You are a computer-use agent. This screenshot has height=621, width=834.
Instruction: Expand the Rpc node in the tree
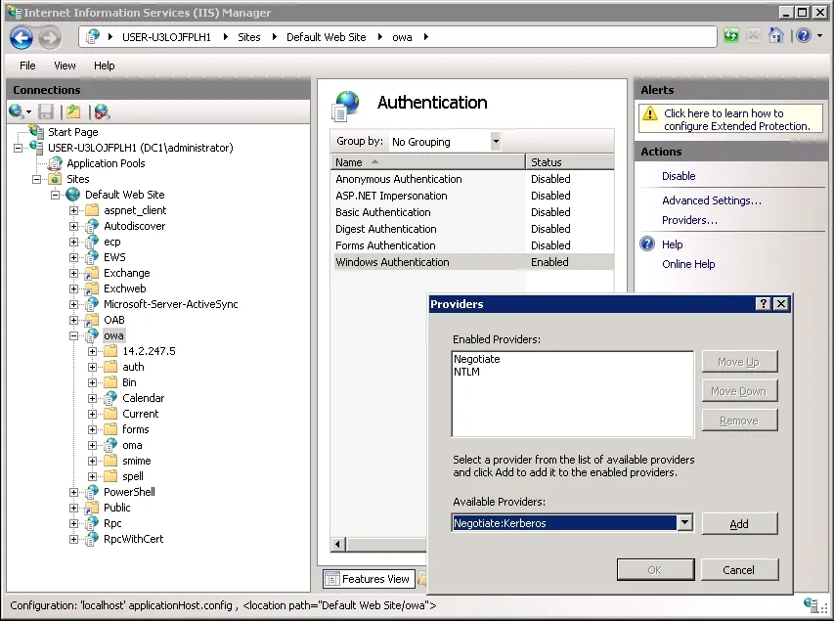click(74, 523)
